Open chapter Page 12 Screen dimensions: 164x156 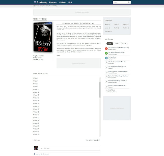coord(37,95)
